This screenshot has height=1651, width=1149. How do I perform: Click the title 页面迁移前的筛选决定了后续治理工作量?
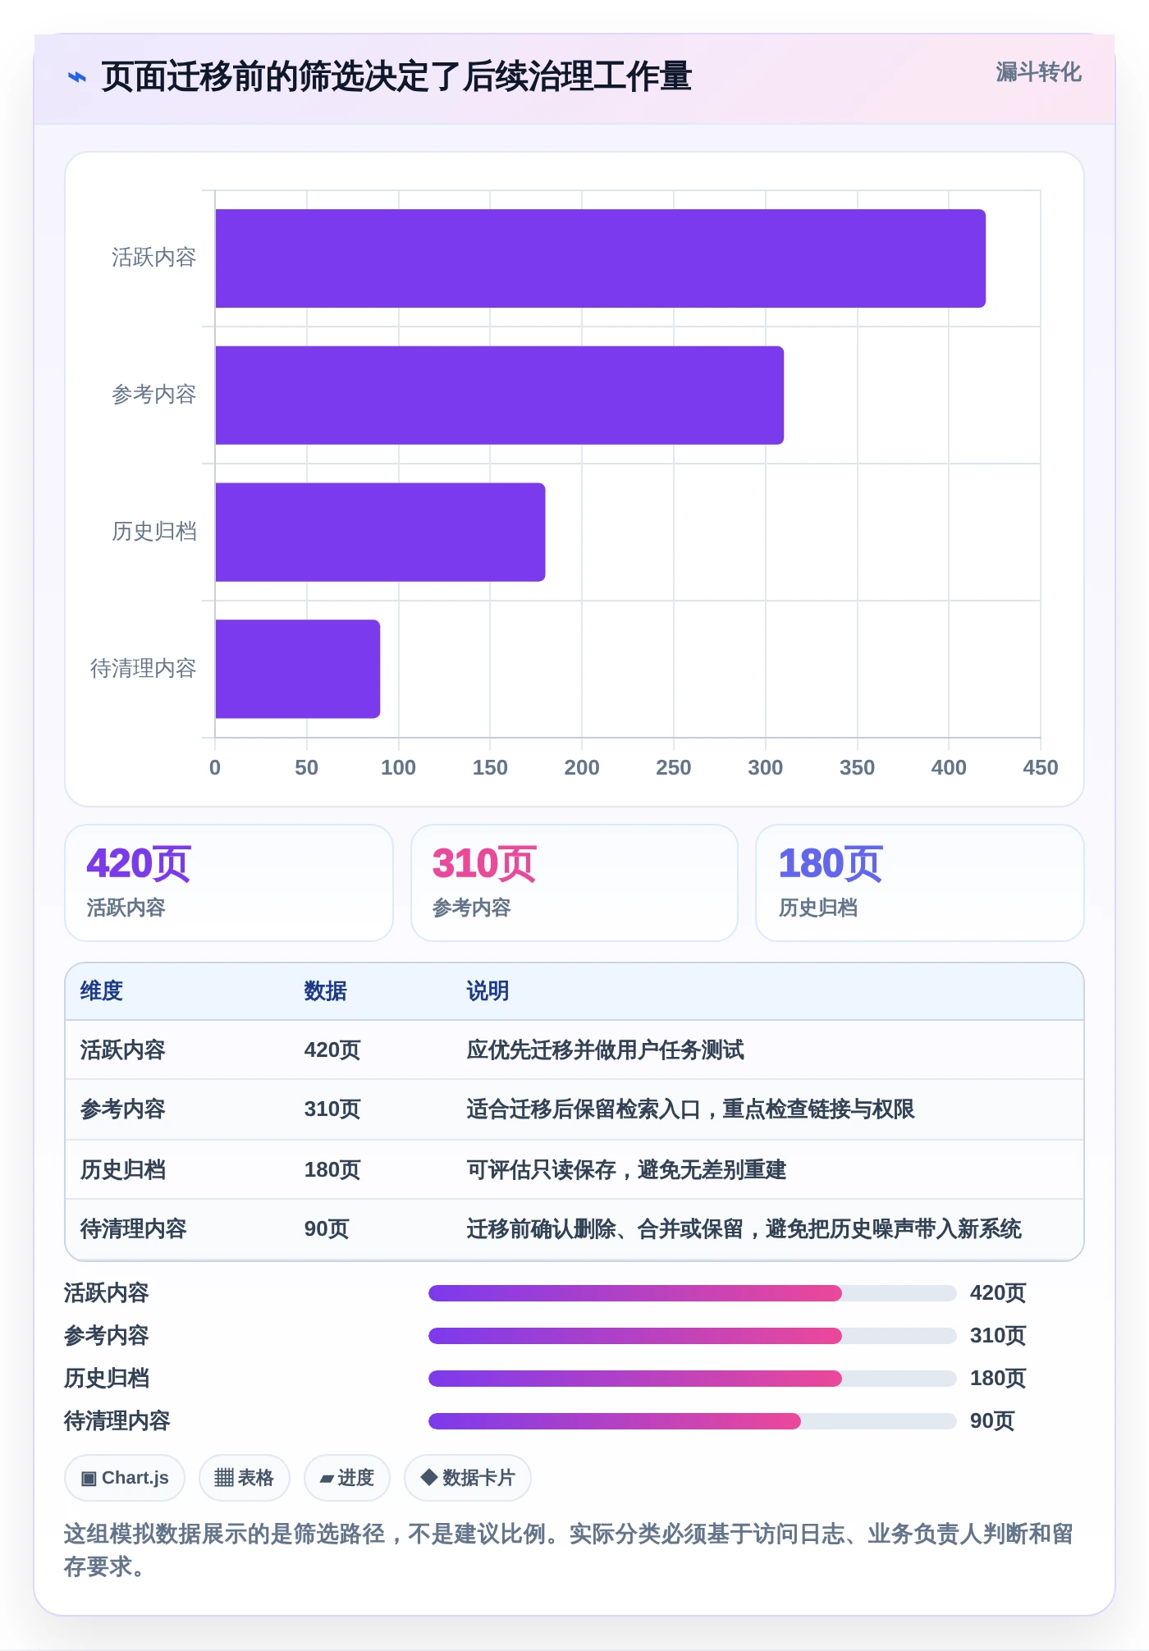[x=396, y=77]
